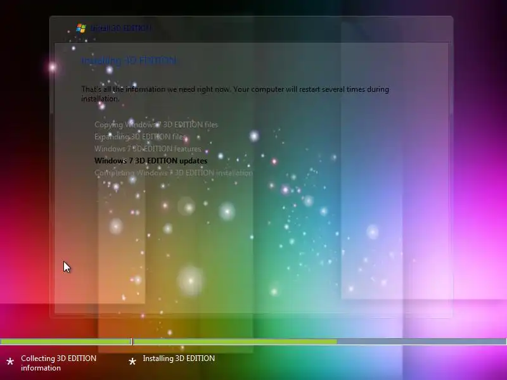
Task: Click the bottom 'Installing 3D EDITION' stage label
Action: pyautogui.click(x=179, y=358)
